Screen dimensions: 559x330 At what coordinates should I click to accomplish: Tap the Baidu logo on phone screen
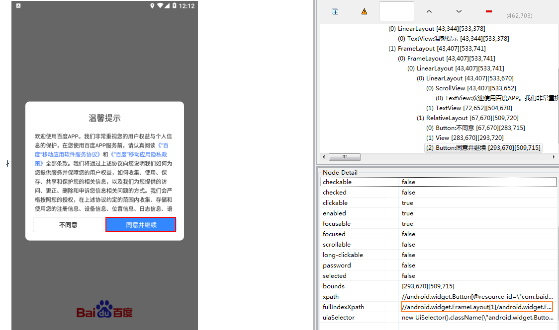tap(104, 309)
